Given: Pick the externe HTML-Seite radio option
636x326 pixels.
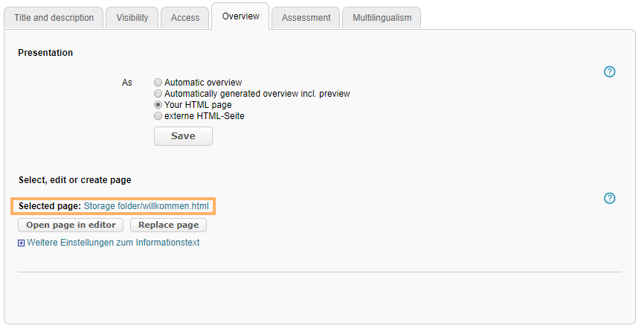Looking at the screenshot, I should (158, 116).
